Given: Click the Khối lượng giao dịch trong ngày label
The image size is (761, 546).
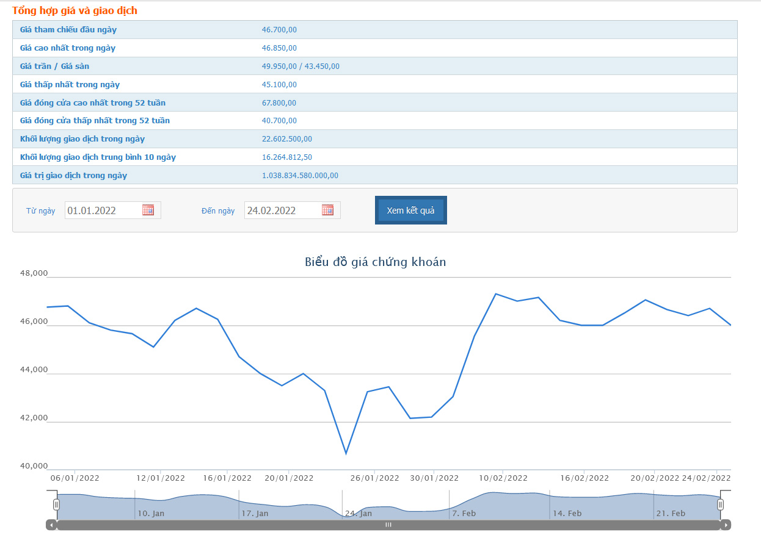Looking at the screenshot, I should coord(82,139).
